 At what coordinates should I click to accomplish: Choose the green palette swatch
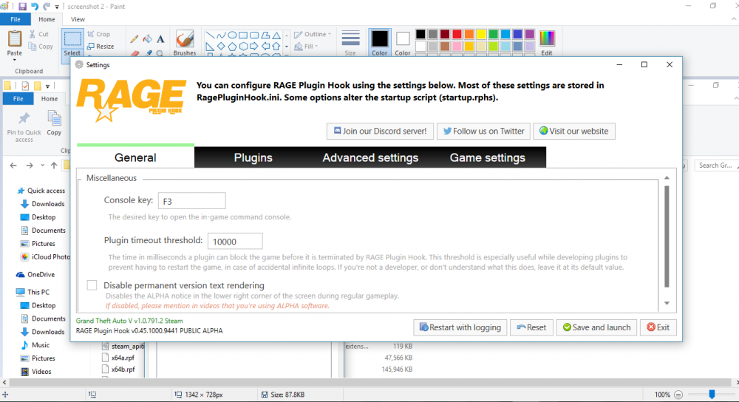(x=493, y=34)
